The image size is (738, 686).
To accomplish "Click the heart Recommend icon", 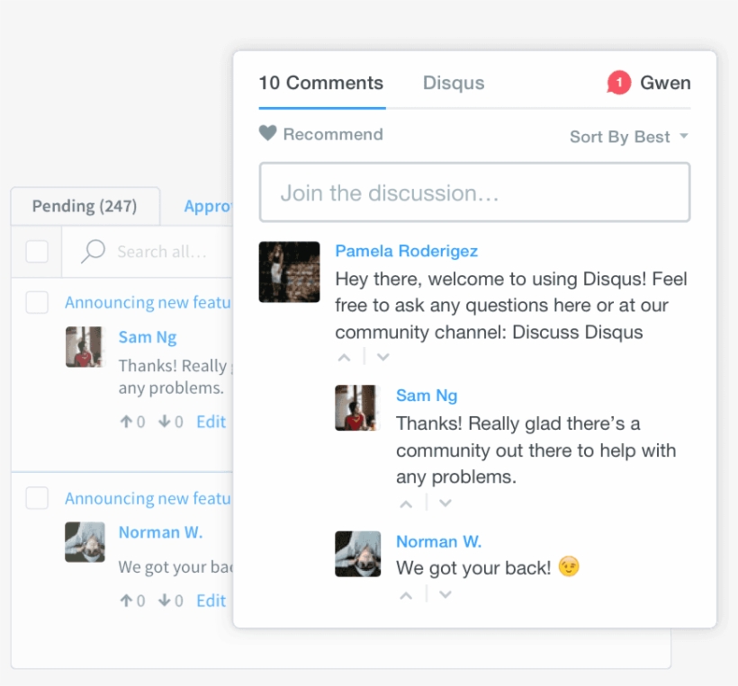I will (268, 133).
